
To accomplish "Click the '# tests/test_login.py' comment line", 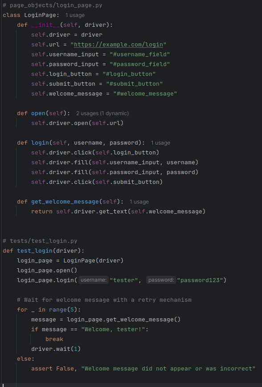I will [40, 241].
